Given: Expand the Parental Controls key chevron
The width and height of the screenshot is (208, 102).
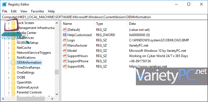Looking at the screenshot, I should click(x=9, y=92).
